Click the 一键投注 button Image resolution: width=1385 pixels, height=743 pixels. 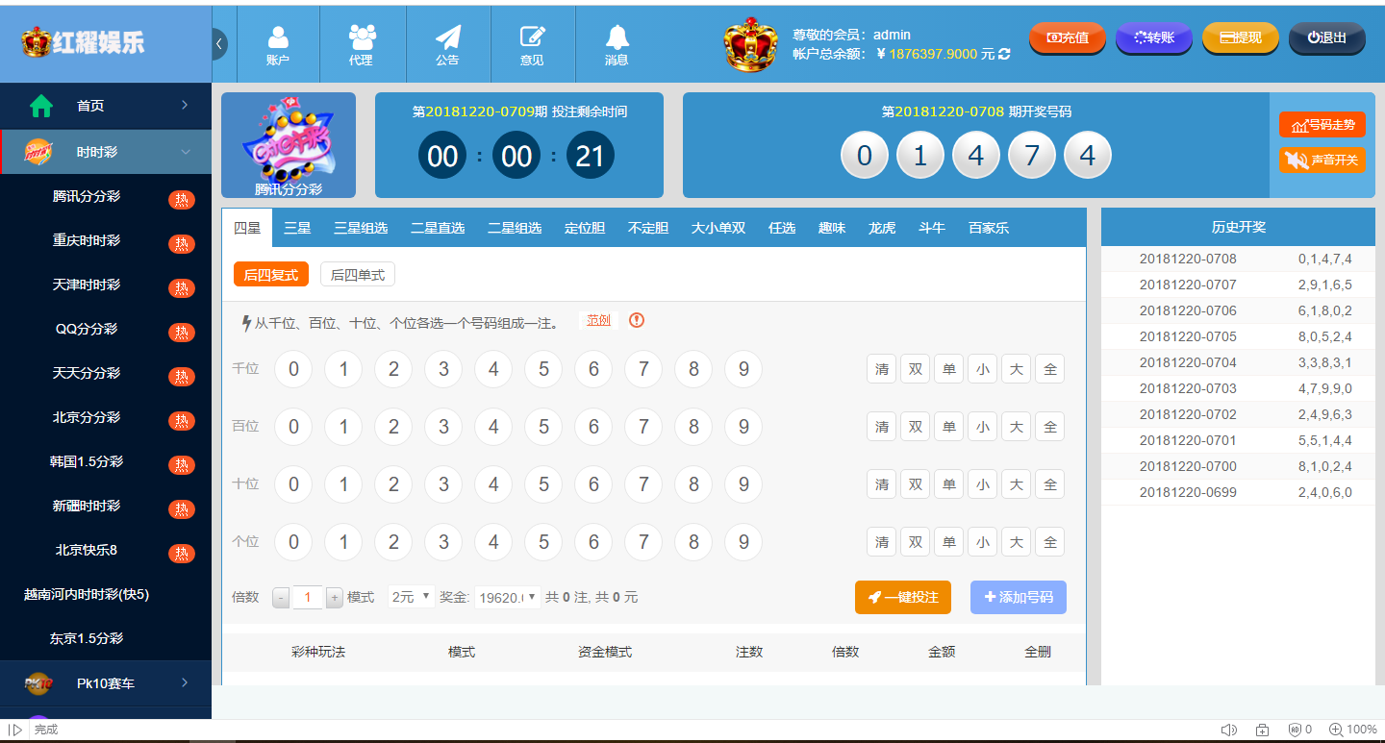tap(902, 597)
